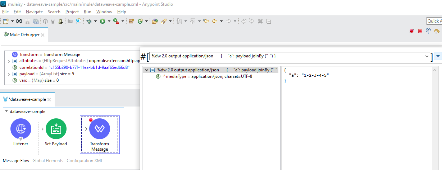
Task: Open the Project menu
Action: (72, 12)
